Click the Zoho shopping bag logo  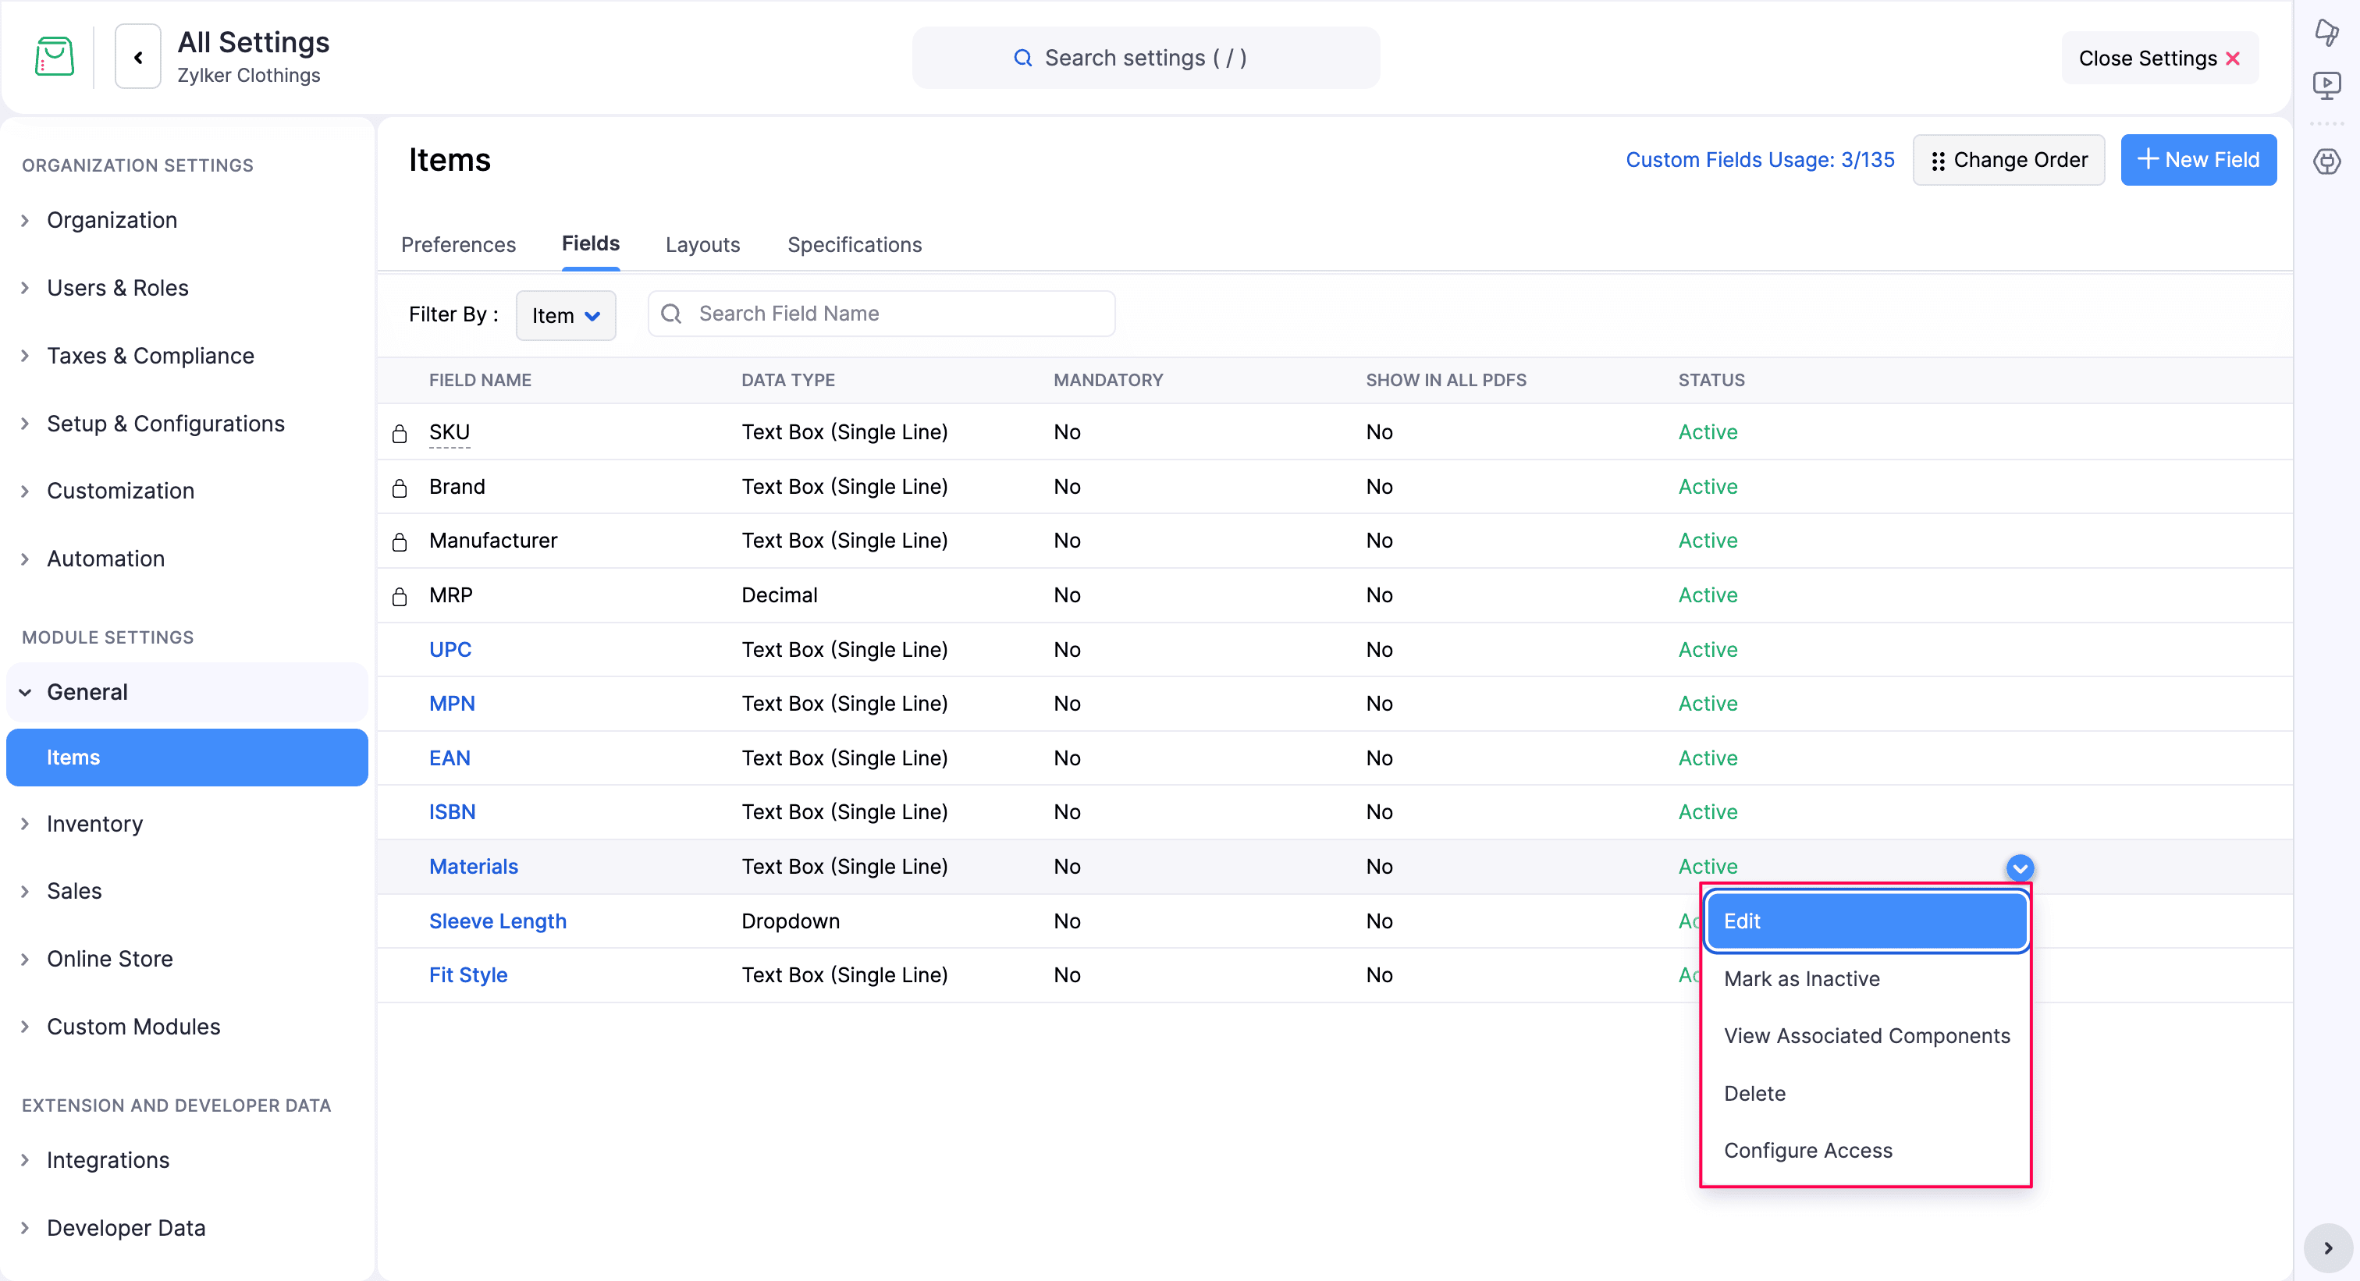pos(54,57)
